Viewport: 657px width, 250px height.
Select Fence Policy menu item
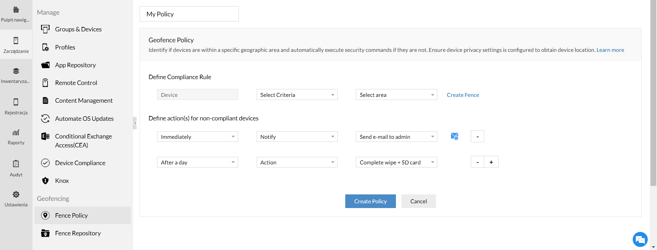pos(71,216)
